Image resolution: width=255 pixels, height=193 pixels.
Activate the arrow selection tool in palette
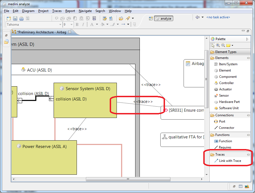pyautogui.click(x=213, y=45)
